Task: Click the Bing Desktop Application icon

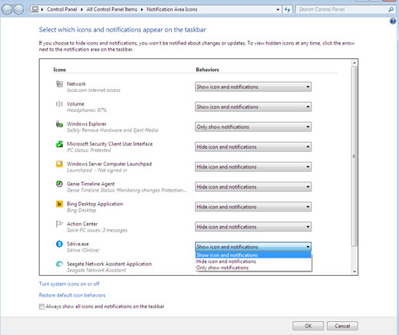Action: (59, 204)
